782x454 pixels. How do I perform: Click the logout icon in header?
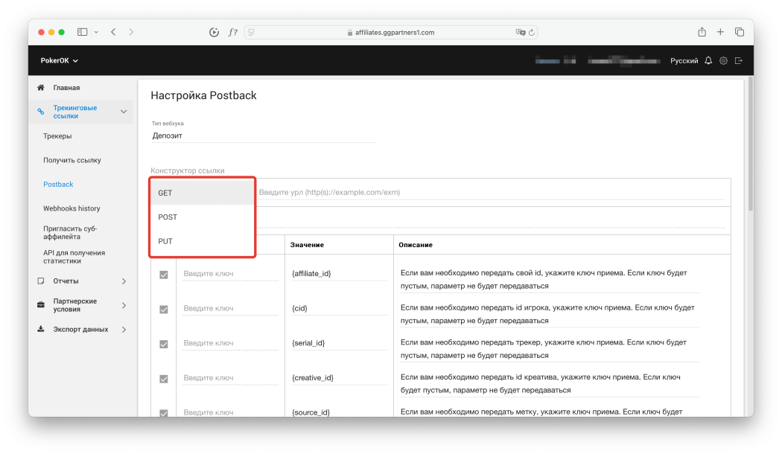[739, 61]
